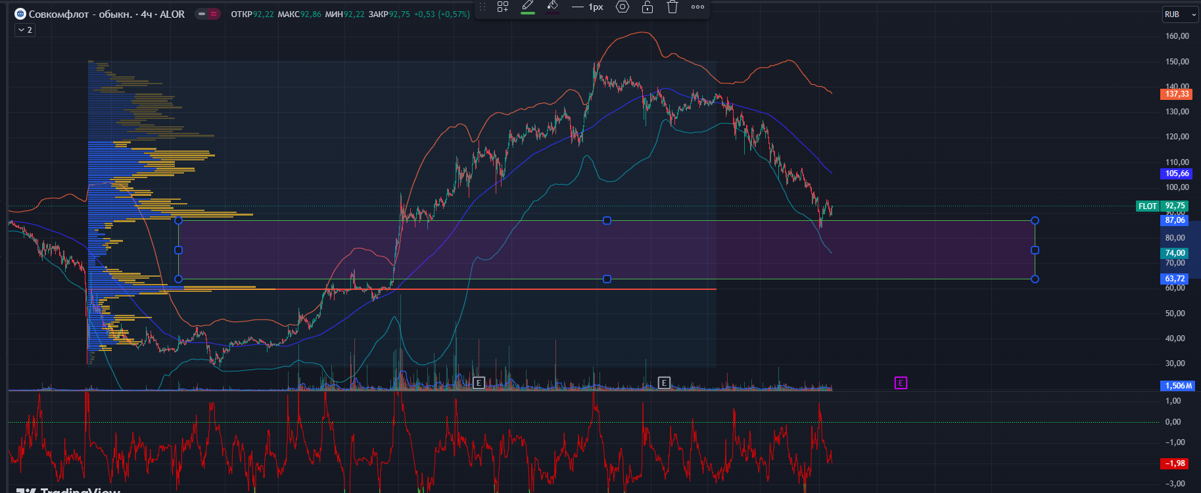
Task: Open the line color pencil tool
Action: (527, 7)
